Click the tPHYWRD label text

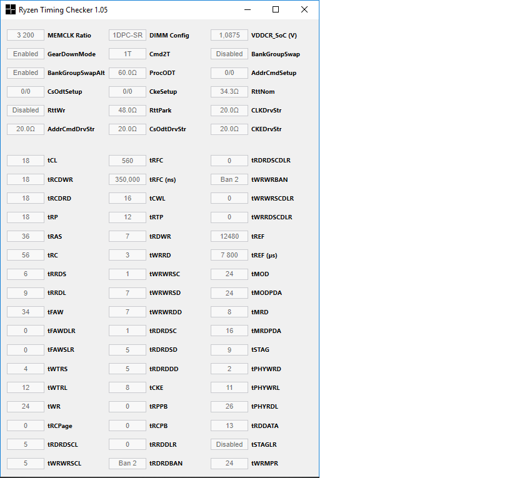point(266,369)
